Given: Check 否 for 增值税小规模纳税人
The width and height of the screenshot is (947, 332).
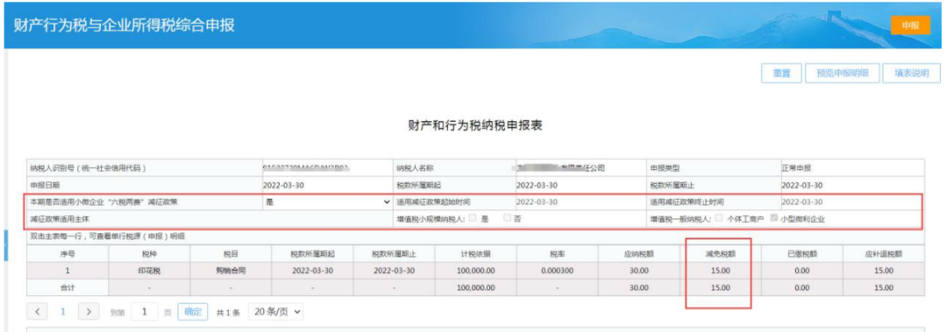Looking at the screenshot, I should click(x=508, y=218).
